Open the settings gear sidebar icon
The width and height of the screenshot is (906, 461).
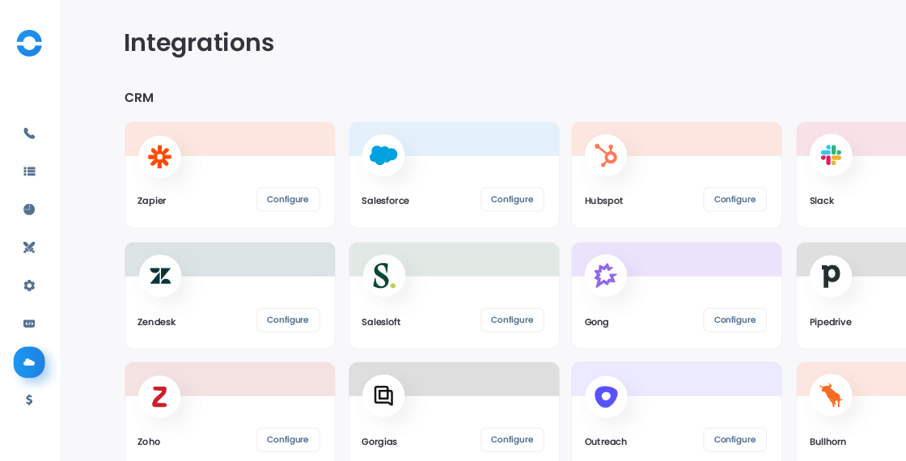click(x=29, y=285)
